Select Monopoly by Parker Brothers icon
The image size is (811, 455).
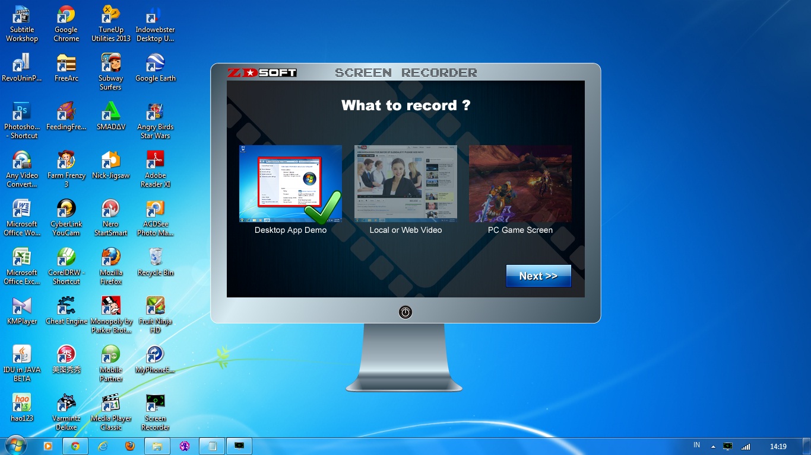111,315
